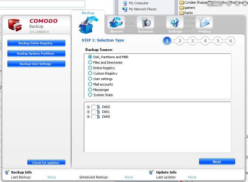Viewport: 248px width, 182px height.
Task: Select the Files and Directories radio button
Action: [x=90, y=62]
